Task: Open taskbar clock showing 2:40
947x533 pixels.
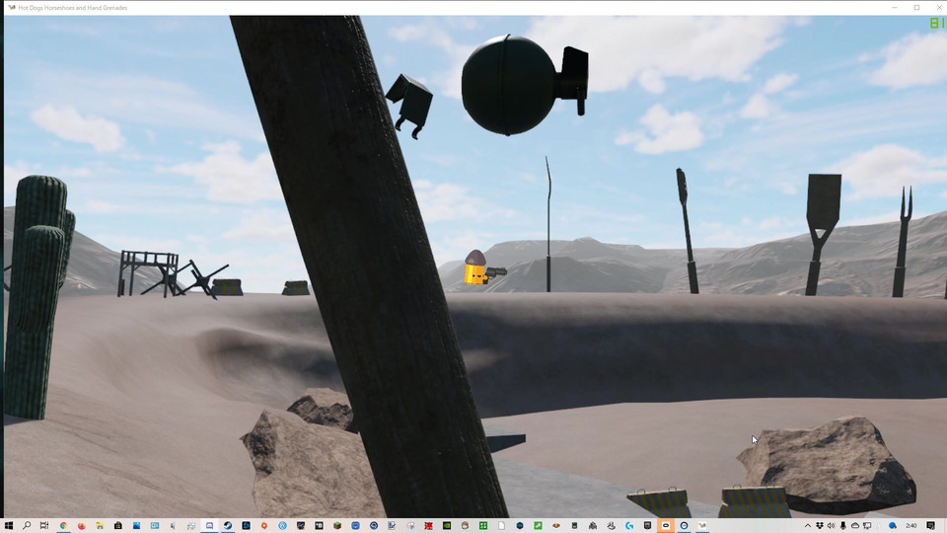Action: (911, 526)
